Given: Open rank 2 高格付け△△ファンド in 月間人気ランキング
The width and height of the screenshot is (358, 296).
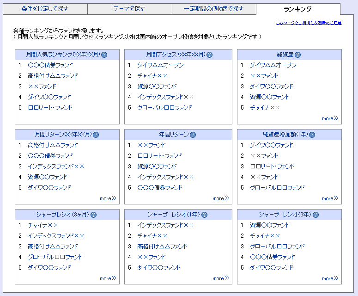Looking at the screenshot, I should coord(53,76).
